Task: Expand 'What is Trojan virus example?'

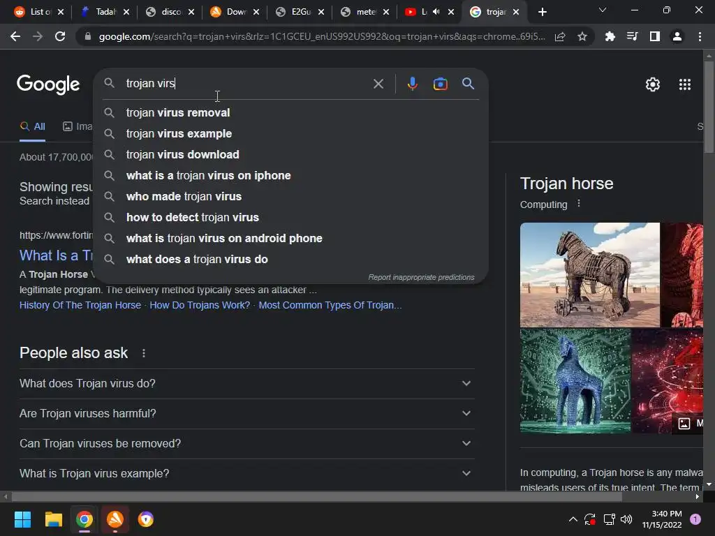Action: tap(246, 474)
